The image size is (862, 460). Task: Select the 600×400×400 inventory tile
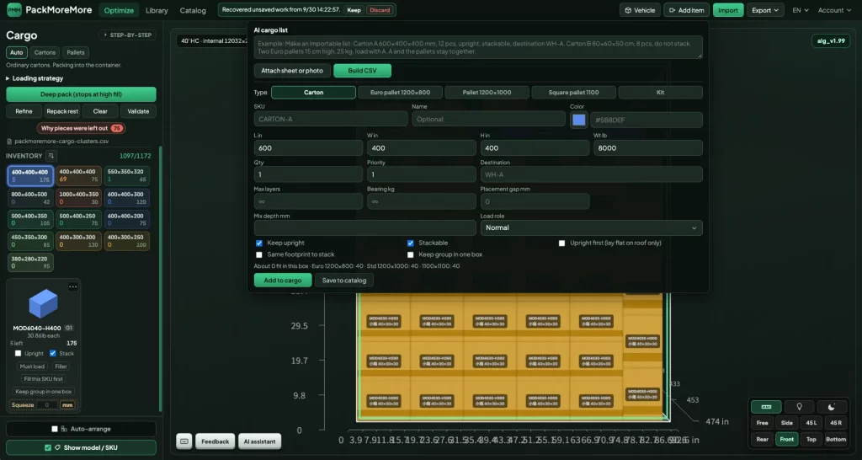point(31,176)
